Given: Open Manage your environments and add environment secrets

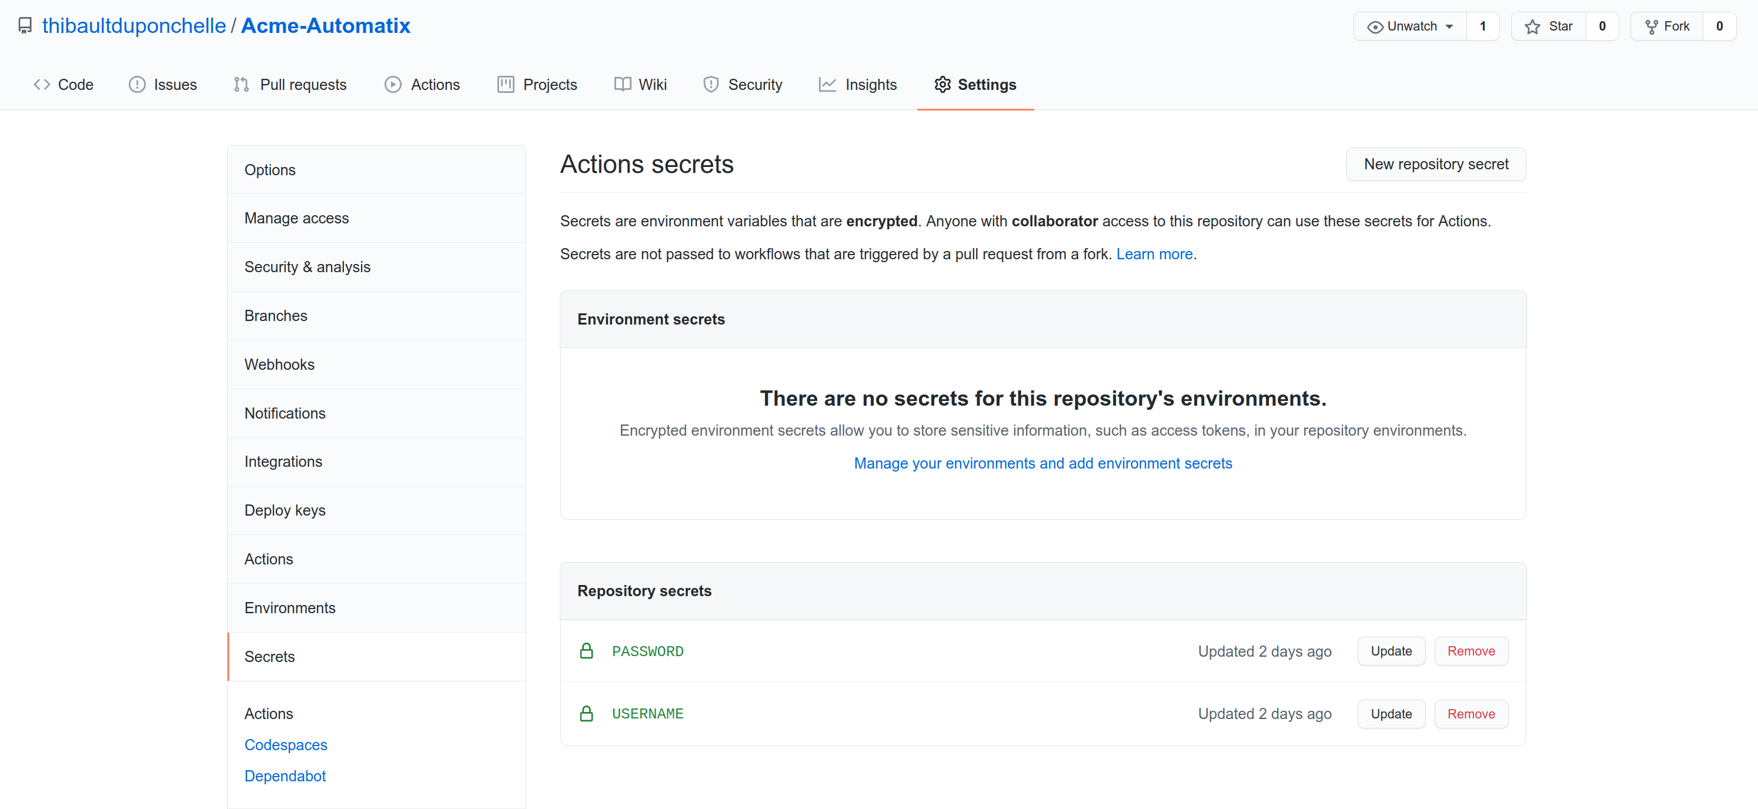Looking at the screenshot, I should tap(1043, 463).
